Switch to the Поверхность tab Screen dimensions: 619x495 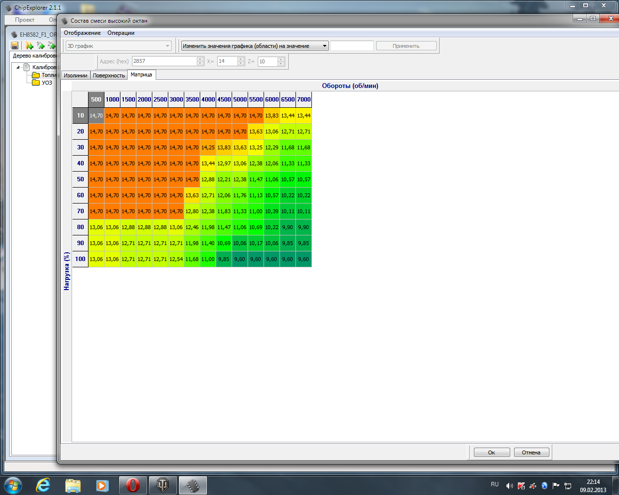click(109, 75)
